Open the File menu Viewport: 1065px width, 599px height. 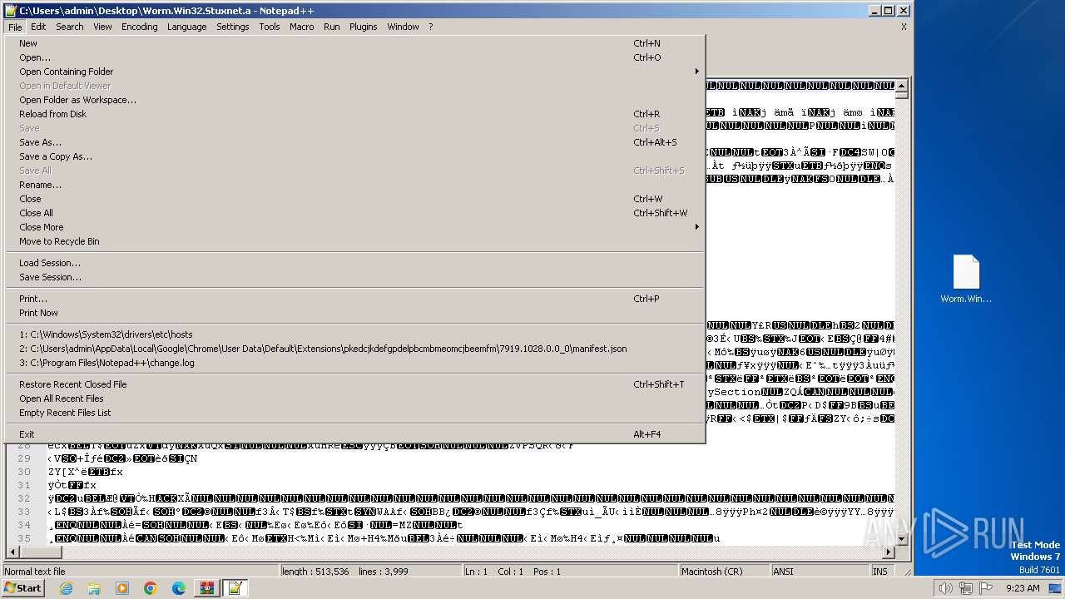click(15, 27)
